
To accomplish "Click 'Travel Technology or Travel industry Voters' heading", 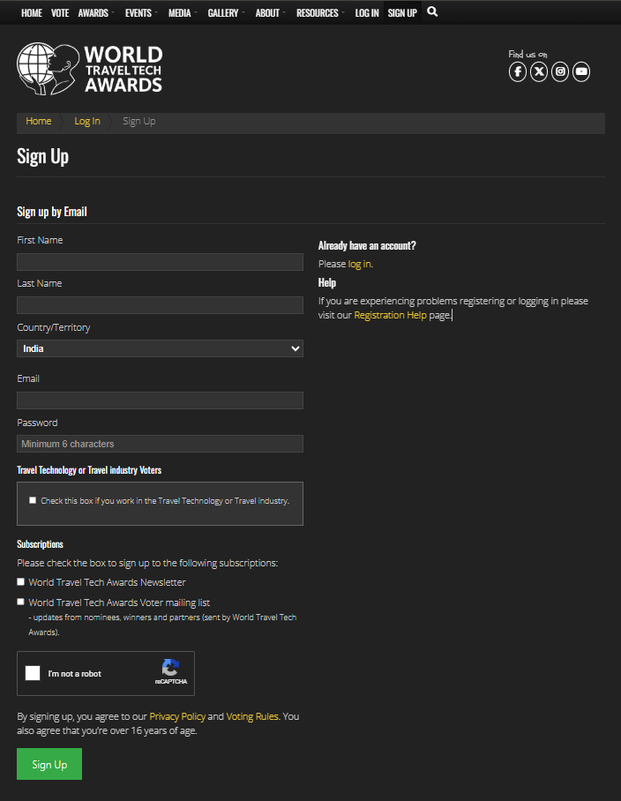I will [89, 470].
